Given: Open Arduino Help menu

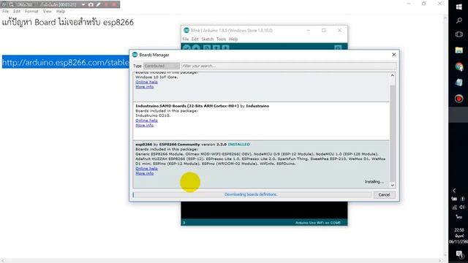Looking at the screenshot, I should point(233,39).
